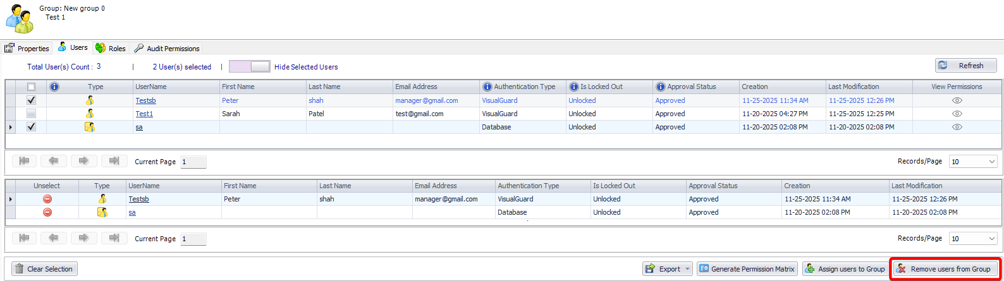
Task: Go to next page in lower grid
Action: tap(83, 238)
